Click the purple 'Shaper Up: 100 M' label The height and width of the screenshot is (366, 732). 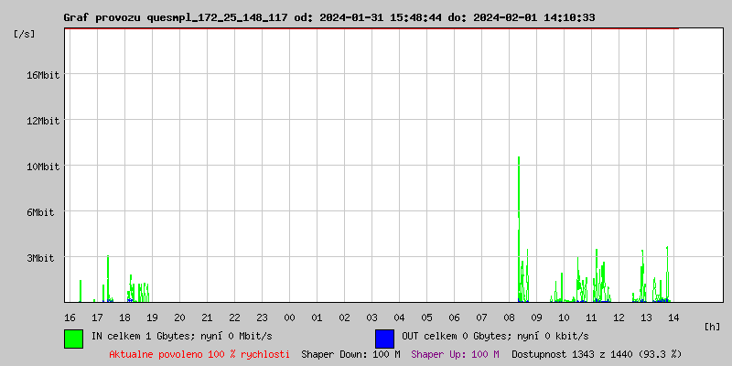[455, 354]
